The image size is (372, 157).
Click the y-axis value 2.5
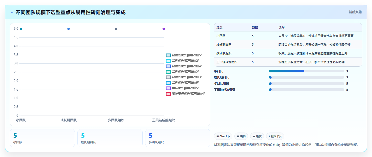16,72
